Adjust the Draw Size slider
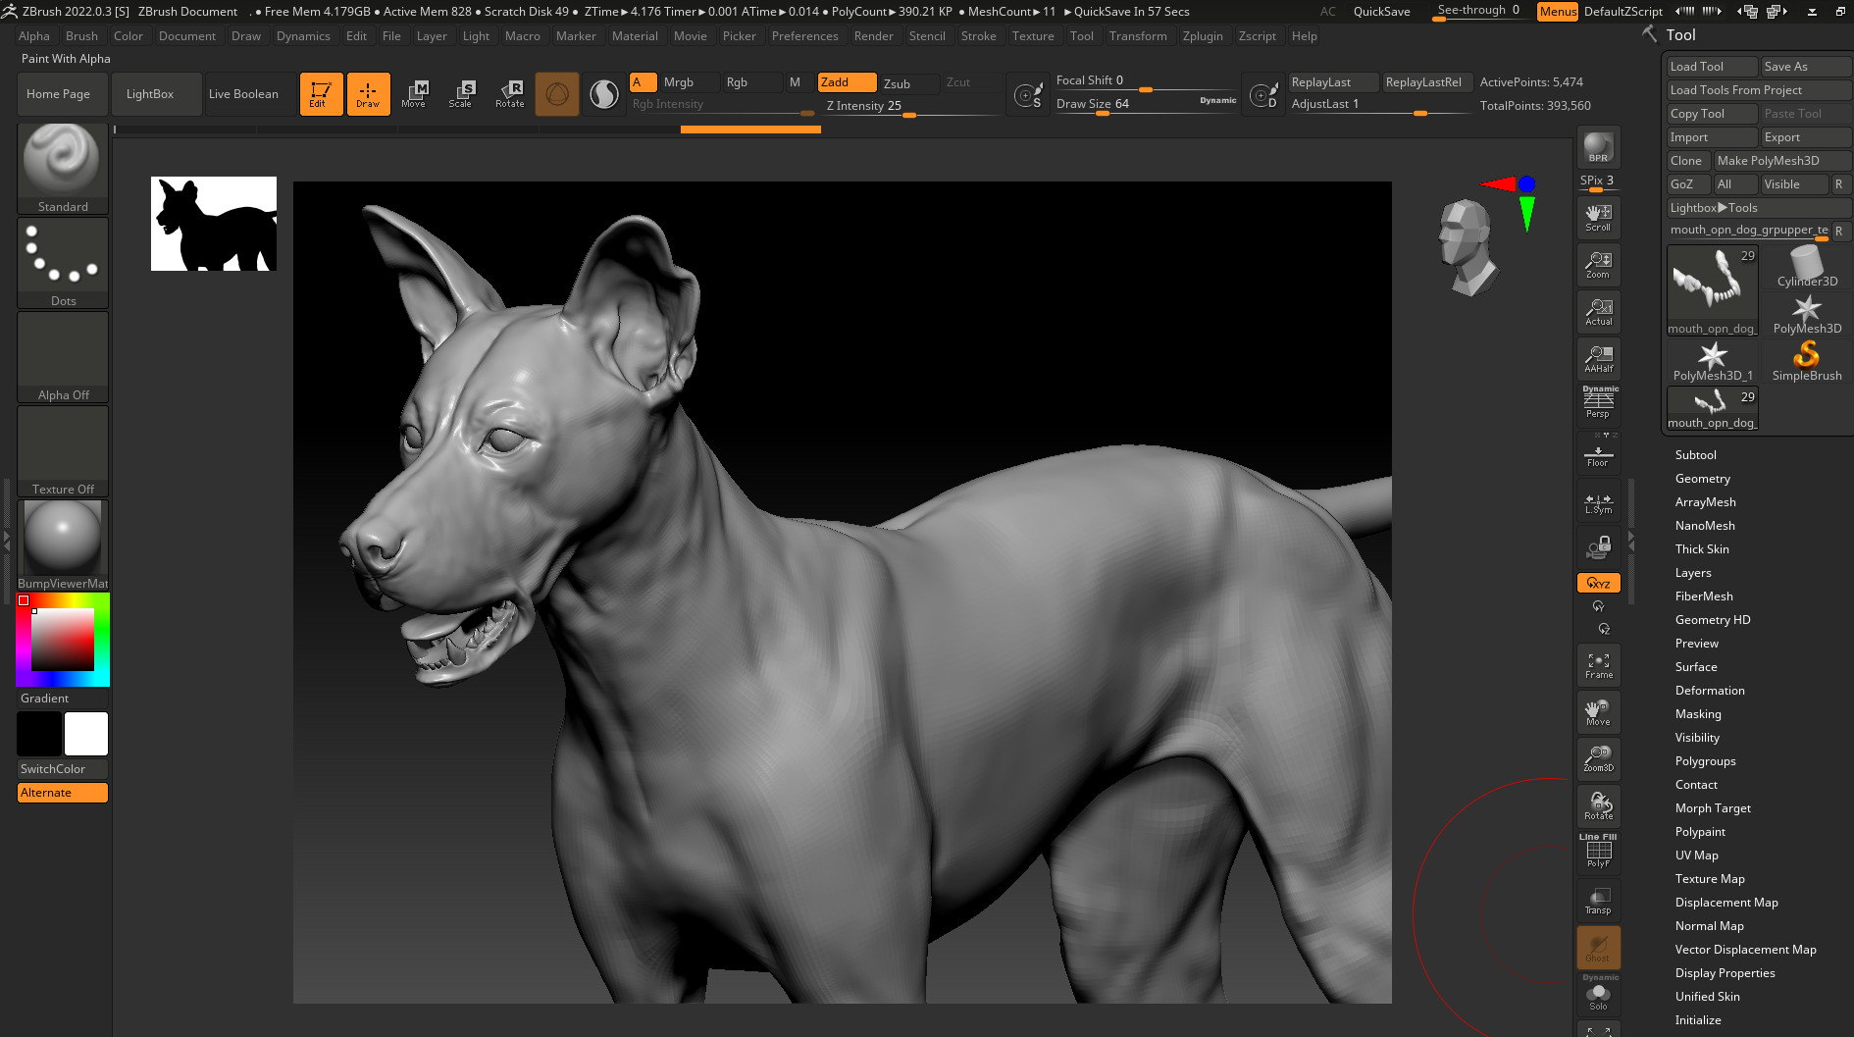 (1146, 104)
